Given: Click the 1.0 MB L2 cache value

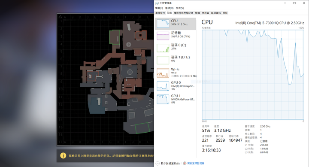Looking at the screenshot, I should (264, 149).
